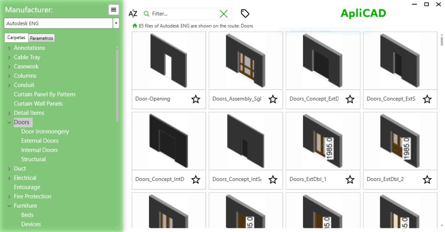445x232 pixels.
Task: Open the hamburger menu beside Manufacturer
Action: [x=114, y=10]
